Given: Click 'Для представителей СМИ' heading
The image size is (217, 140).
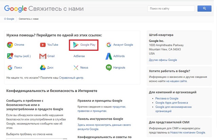Looking at the screenshot, I should [x=169, y=122].
